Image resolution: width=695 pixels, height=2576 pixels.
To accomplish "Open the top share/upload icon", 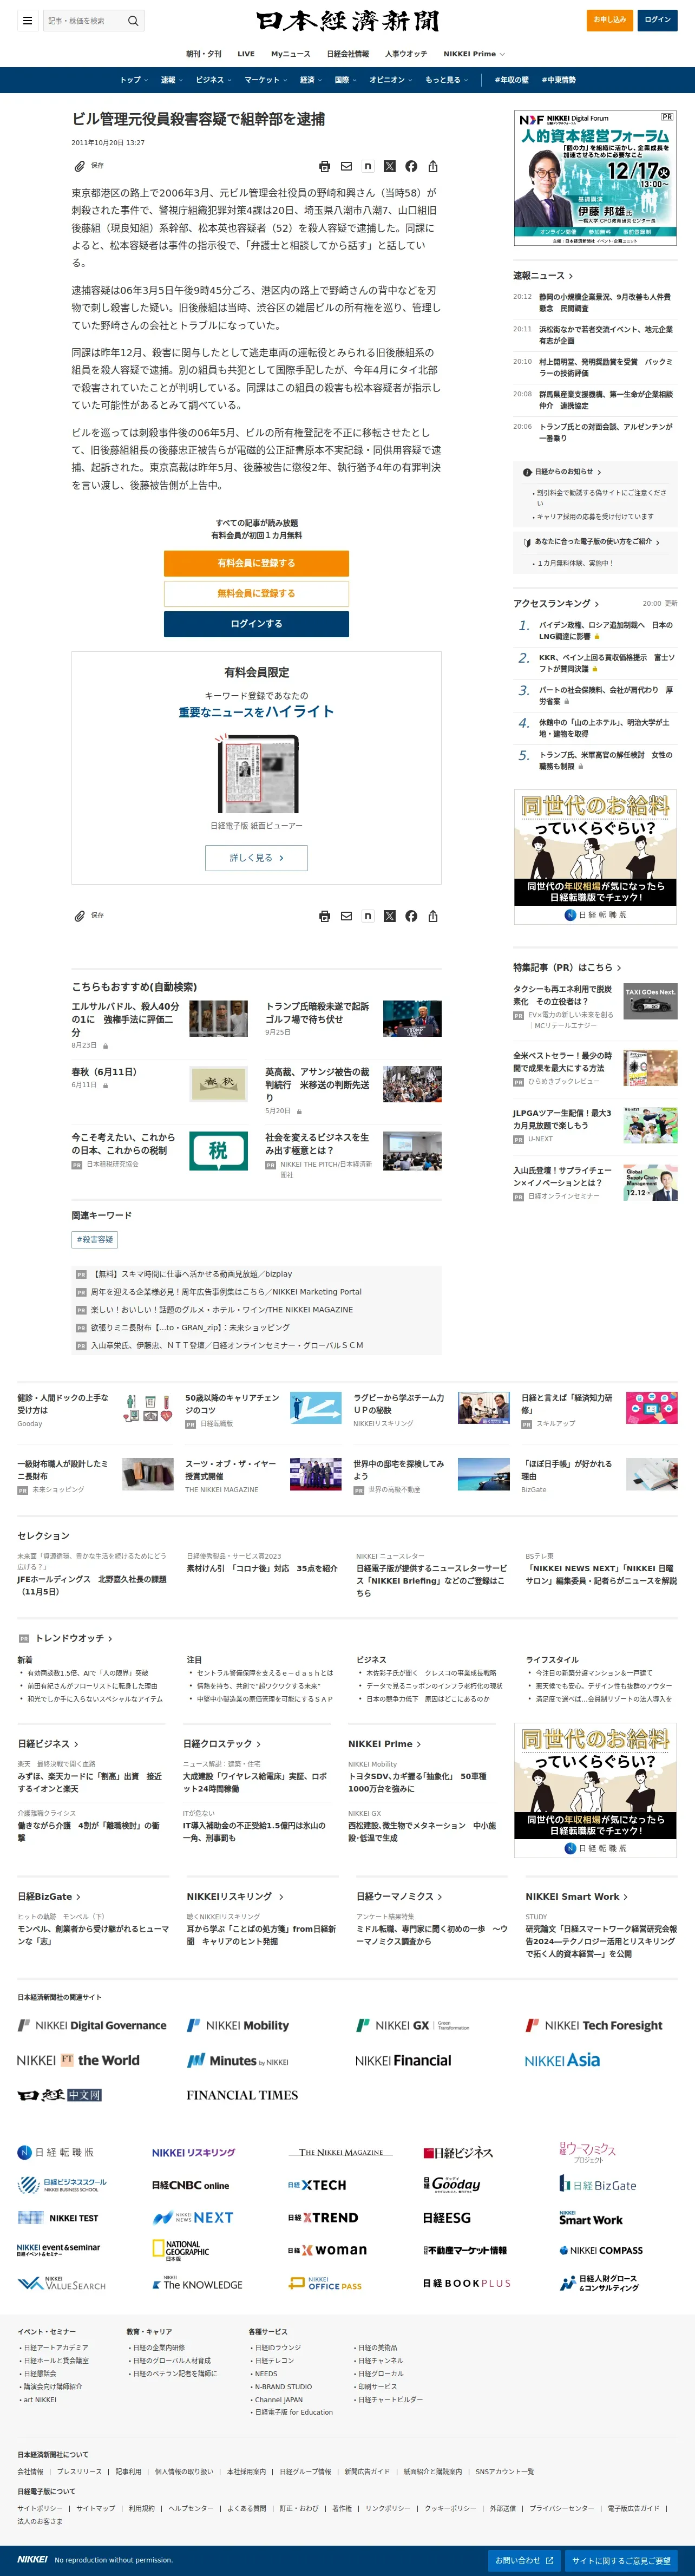I will (x=433, y=166).
